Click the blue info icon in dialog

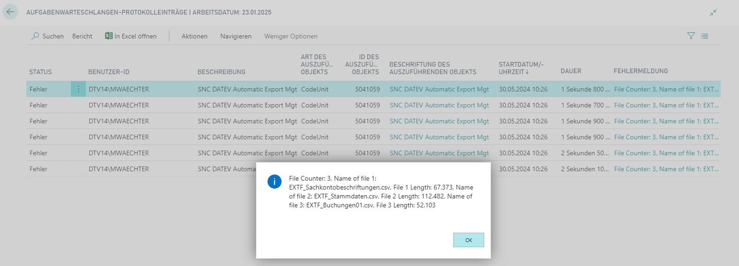(274, 181)
